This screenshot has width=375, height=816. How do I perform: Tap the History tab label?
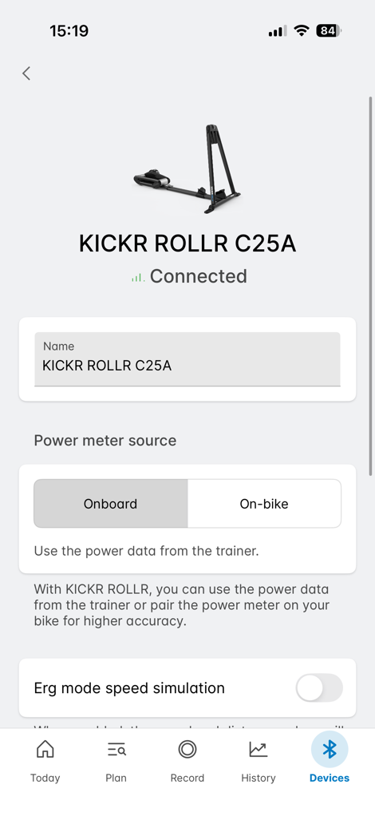pos(258,778)
